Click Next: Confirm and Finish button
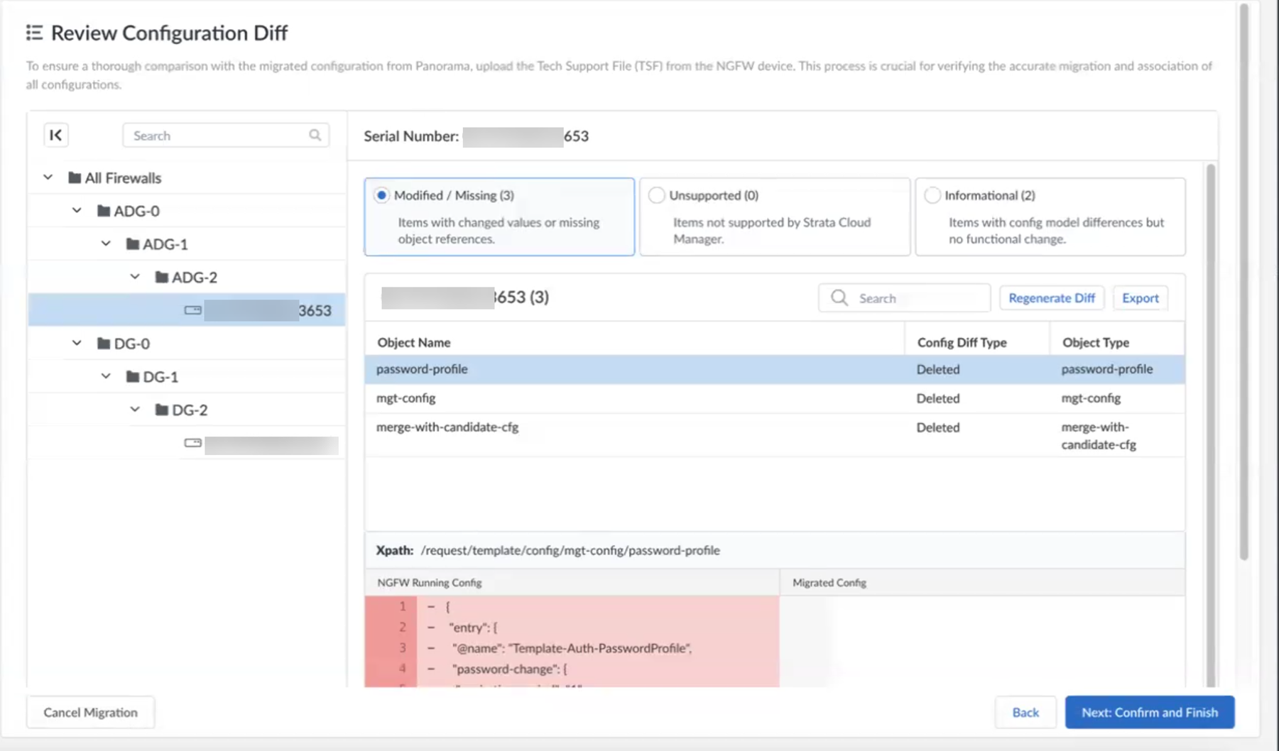Image resolution: width=1279 pixels, height=751 pixels. pyautogui.click(x=1149, y=712)
